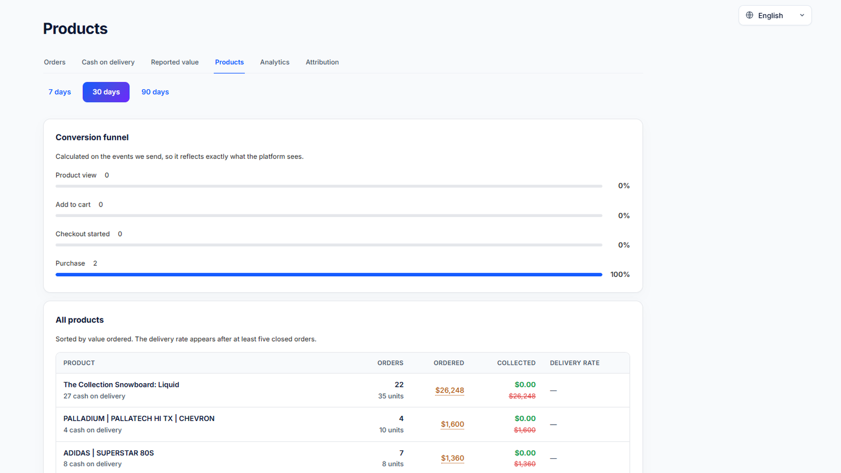Image resolution: width=841 pixels, height=473 pixels.
Task: Switch to the Orders tab
Action: click(x=55, y=62)
